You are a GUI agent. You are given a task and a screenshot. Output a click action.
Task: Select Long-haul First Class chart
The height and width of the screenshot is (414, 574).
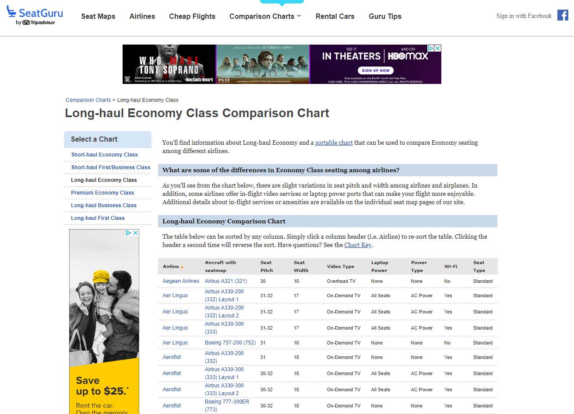coord(98,218)
